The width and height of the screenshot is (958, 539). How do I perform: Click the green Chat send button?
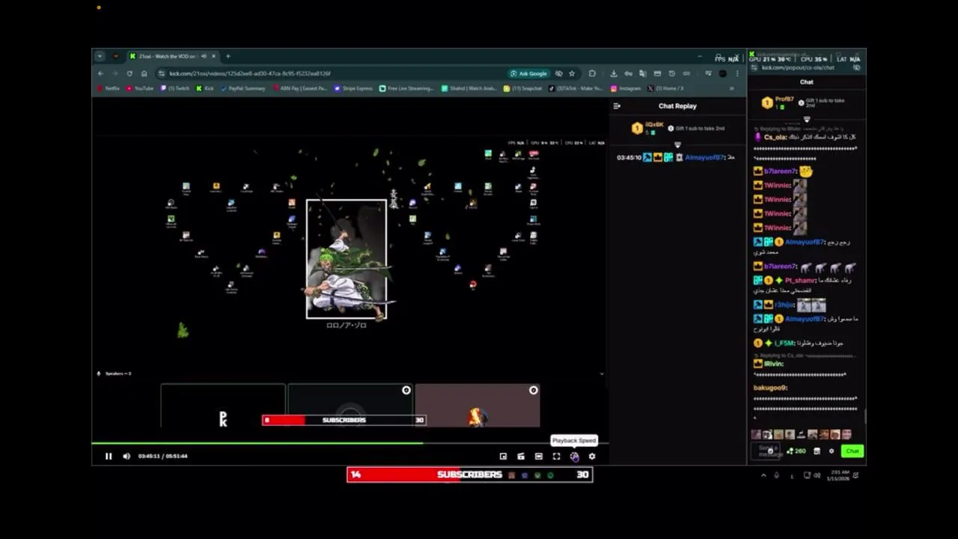(852, 451)
